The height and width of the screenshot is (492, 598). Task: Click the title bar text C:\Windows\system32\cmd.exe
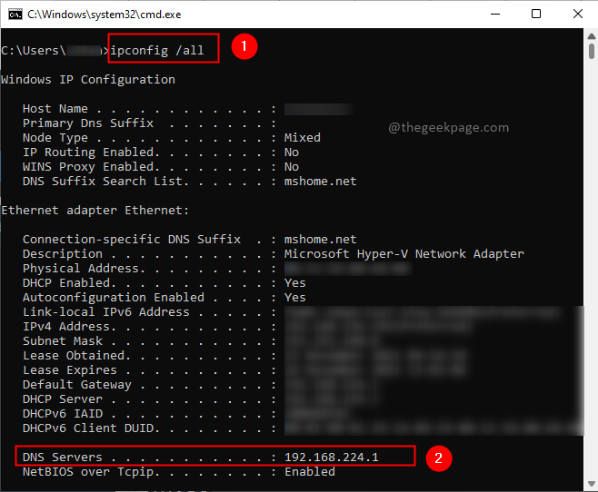105,15
